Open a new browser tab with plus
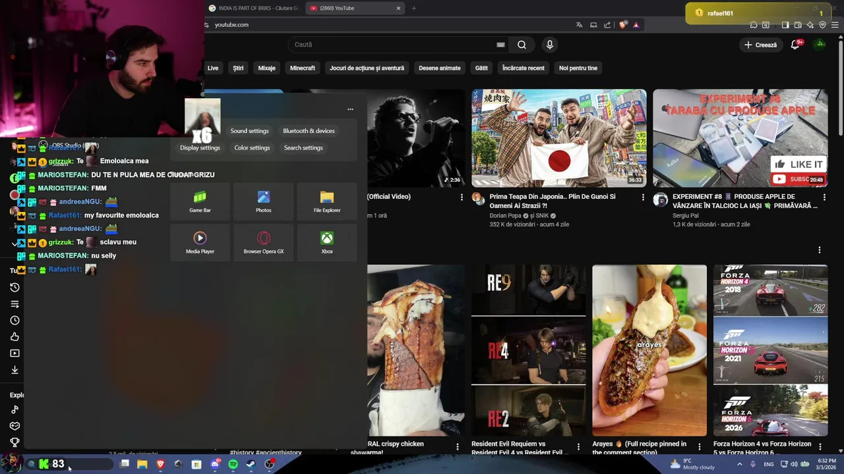 click(414, 9)
